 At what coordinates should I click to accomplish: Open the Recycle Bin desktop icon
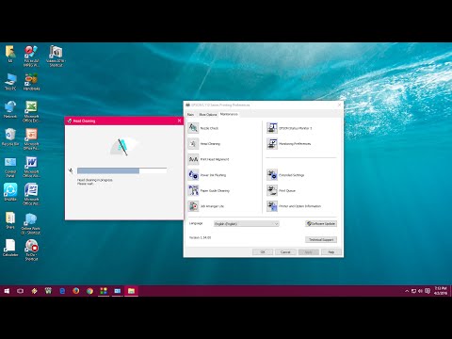click(x=10, y=137)
